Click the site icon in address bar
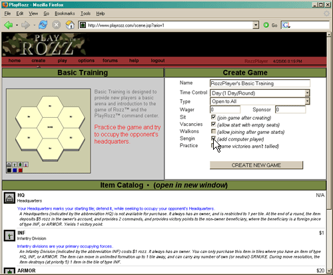333x275 pixels. (83, 25)
